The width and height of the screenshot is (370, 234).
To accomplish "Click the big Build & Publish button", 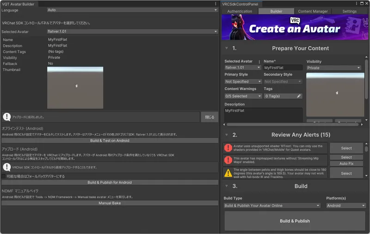I will coord(295,221).
